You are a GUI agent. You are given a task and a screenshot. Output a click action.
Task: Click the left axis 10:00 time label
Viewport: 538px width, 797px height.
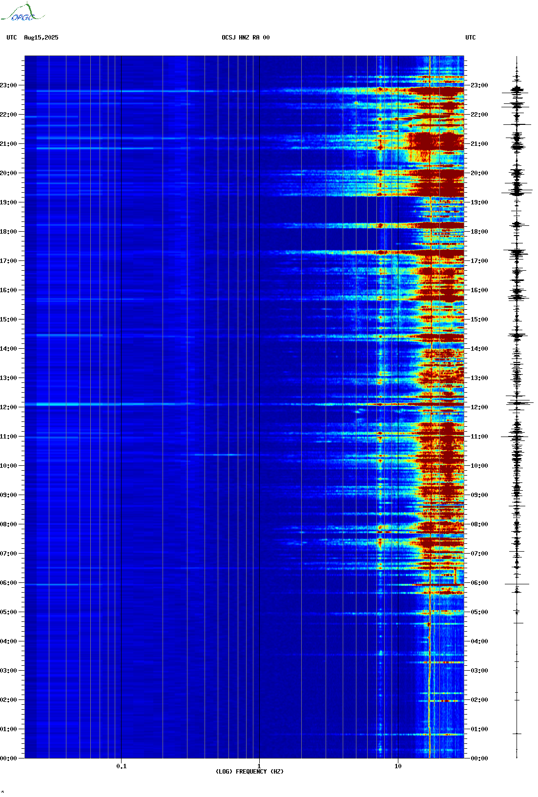coord(8,466)
